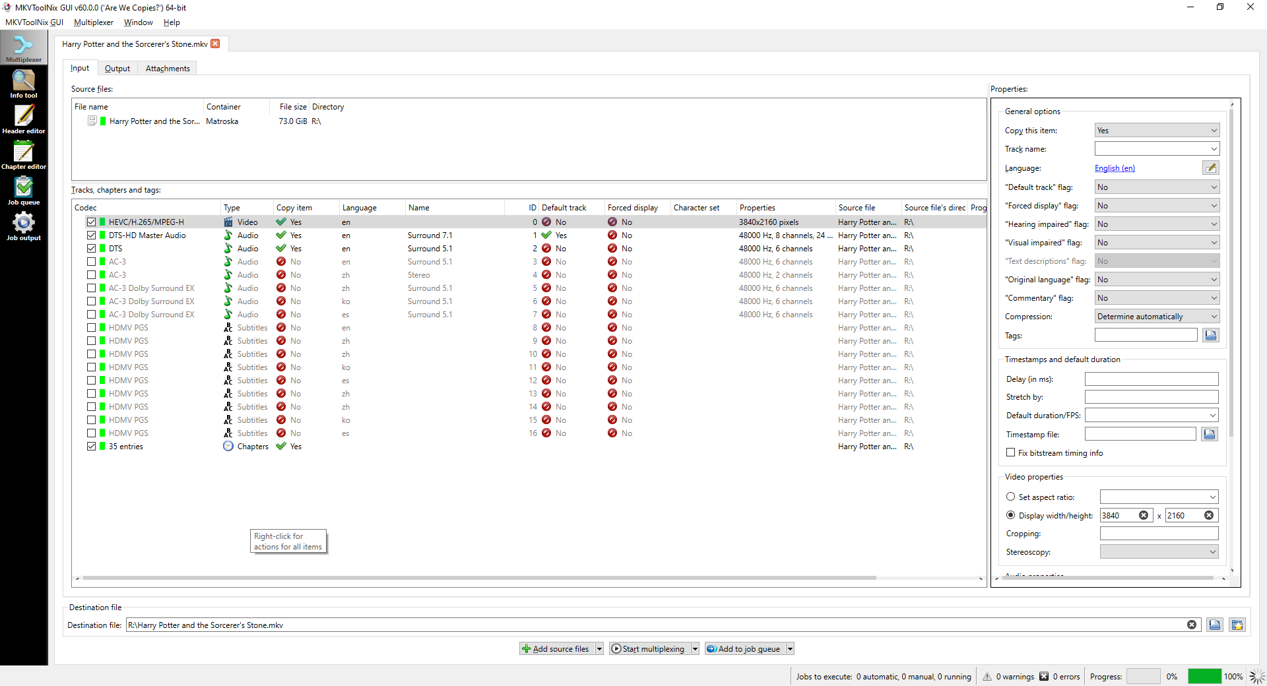Open the Window menu

(139, 22)
